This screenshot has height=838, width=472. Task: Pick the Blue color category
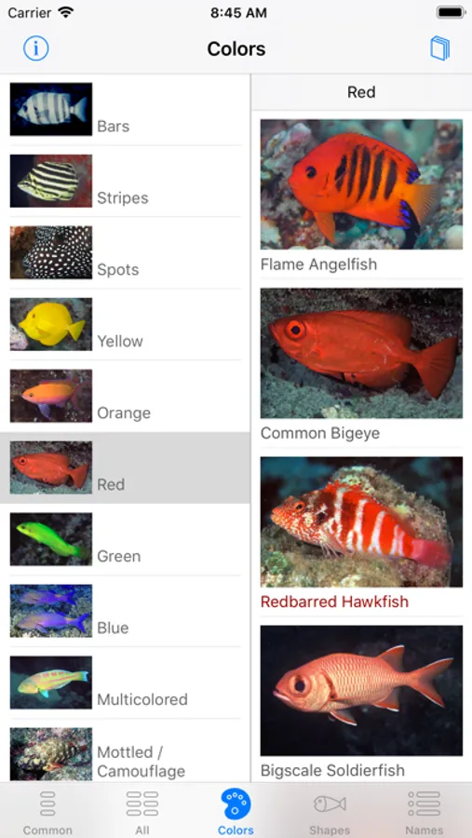[125, 611]
